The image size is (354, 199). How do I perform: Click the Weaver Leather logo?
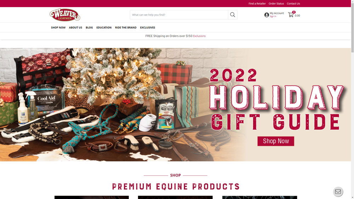pos(65,14)
